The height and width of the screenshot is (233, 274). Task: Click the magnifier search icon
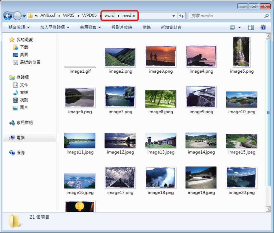266,16
